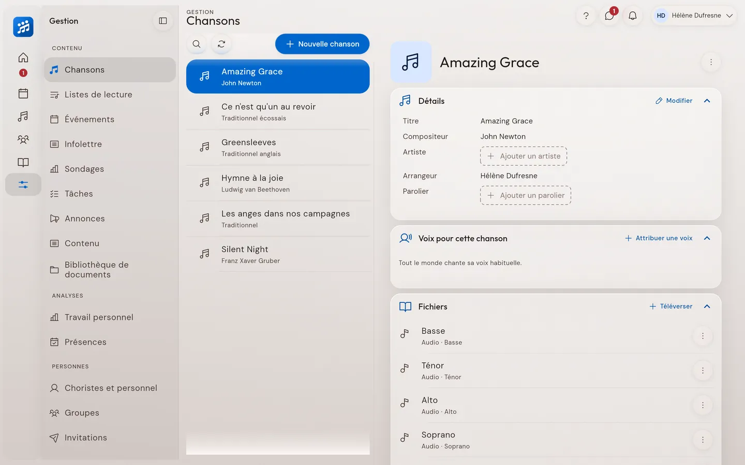This screenshot has height=465, width=745.
Task: Open Choristes et personnel menu item
Action: coord(110,388)
